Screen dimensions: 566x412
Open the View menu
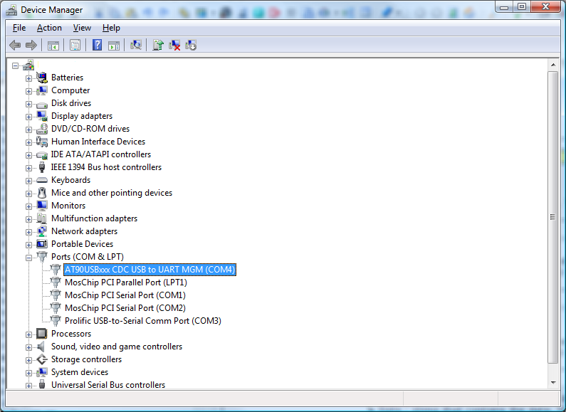[x=82, y=28]
